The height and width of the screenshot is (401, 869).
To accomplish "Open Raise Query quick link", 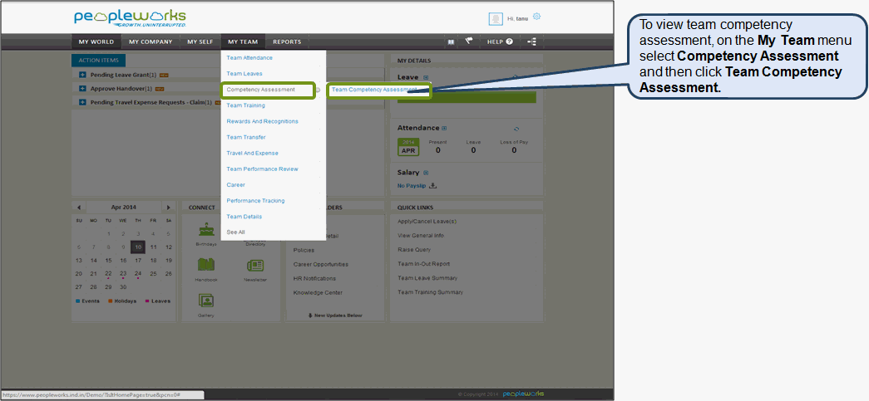I will (414, 250).
